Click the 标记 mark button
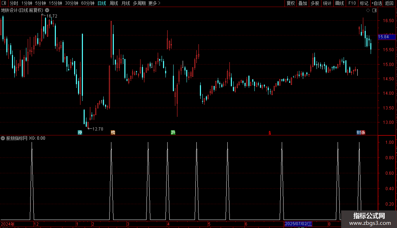Screen dimensions: 397x228 (x=364, y=3)
